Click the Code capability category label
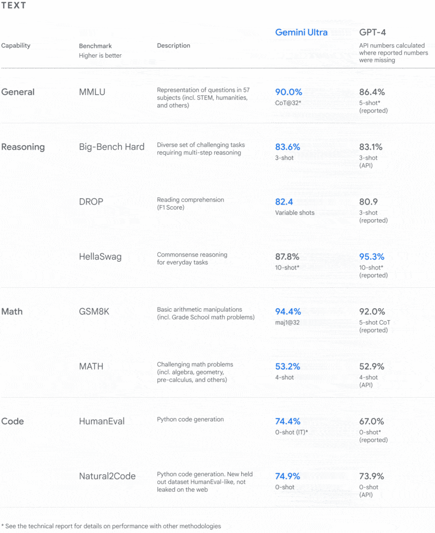The height and width of the screenshot is (533, 435). [x=13, y=421]
